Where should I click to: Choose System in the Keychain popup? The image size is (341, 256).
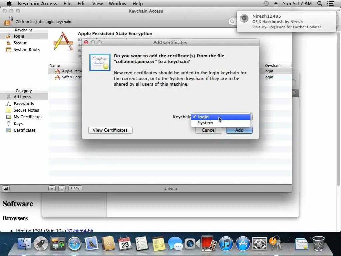[x=221, y=123]
